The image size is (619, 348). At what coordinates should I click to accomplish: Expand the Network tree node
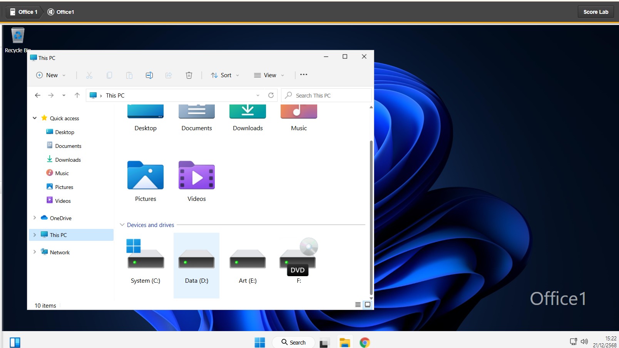[x=35, y=252]
